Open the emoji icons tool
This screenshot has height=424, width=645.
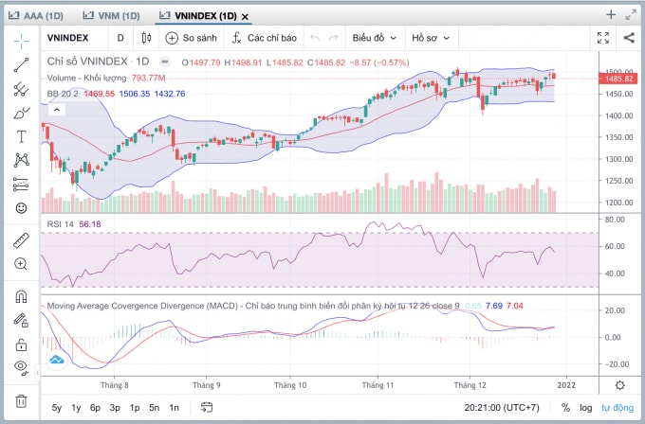[x=21, y=208]
